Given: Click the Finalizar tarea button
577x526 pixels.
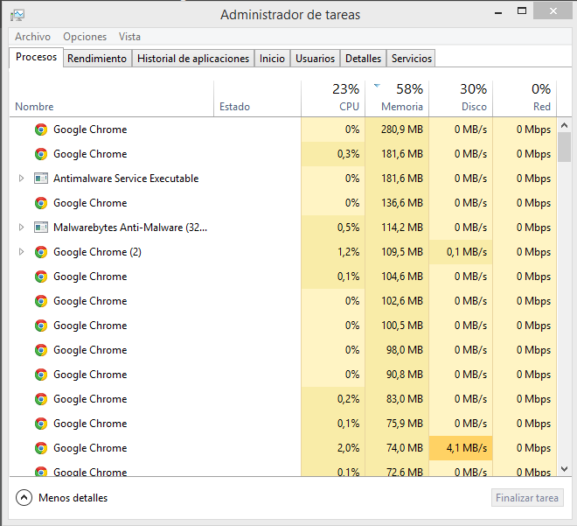Looking at the screenshot, I should pos(527,498).
